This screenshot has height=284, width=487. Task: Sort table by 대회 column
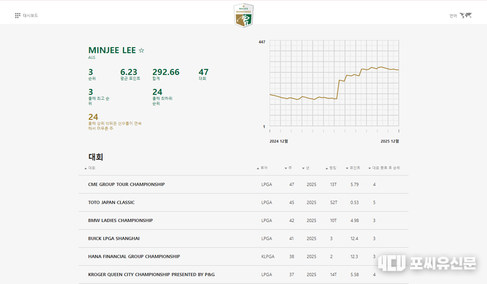tap(91, 167)
